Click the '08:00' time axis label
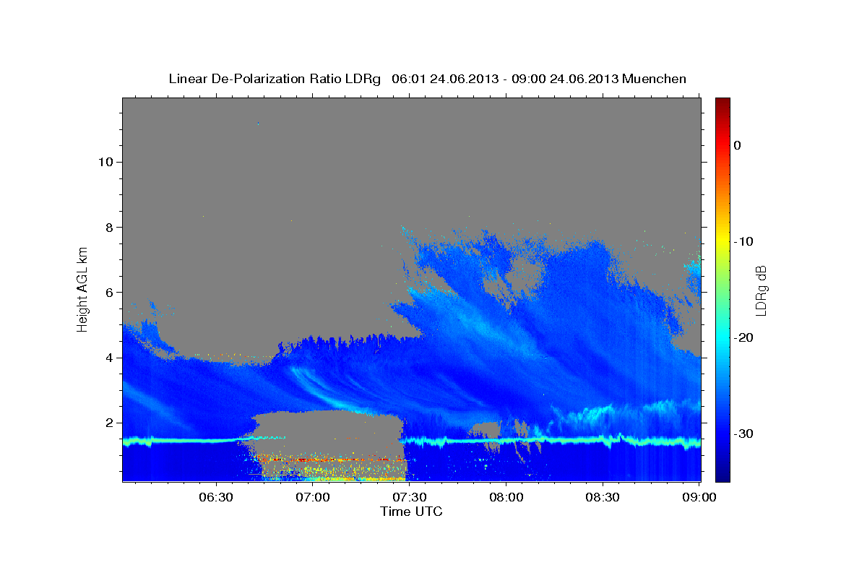Screen dimensions: 867x578 [506, 497]
